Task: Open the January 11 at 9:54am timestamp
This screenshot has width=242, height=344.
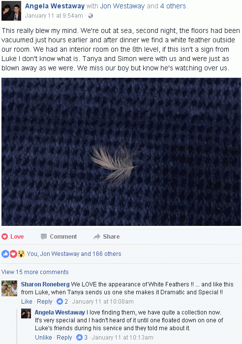Action: pos(54,16)
